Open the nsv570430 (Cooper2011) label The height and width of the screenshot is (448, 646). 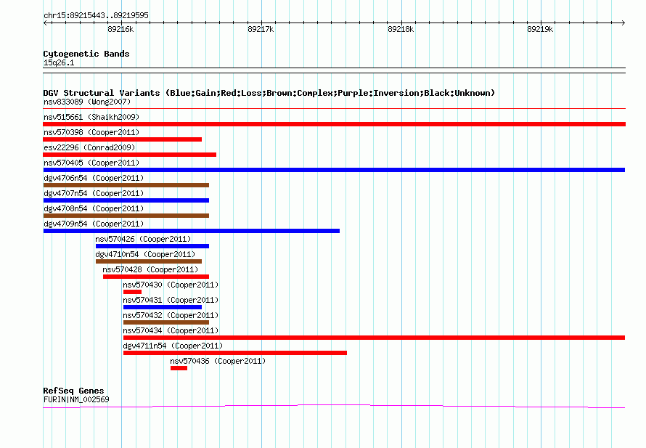point(171,285)
